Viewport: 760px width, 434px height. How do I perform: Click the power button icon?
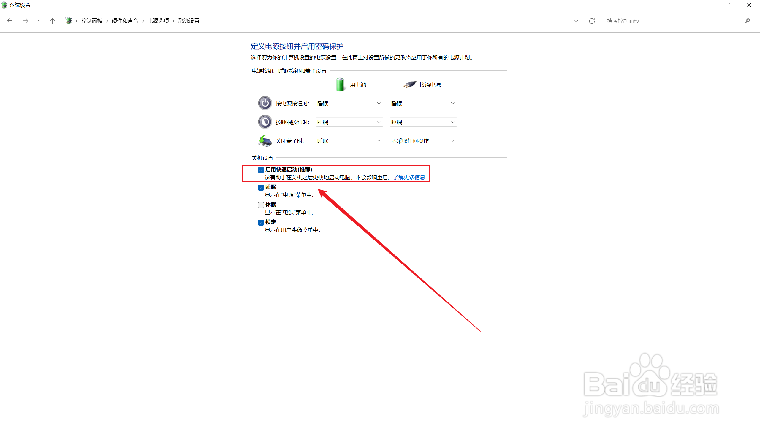[265, 103]
